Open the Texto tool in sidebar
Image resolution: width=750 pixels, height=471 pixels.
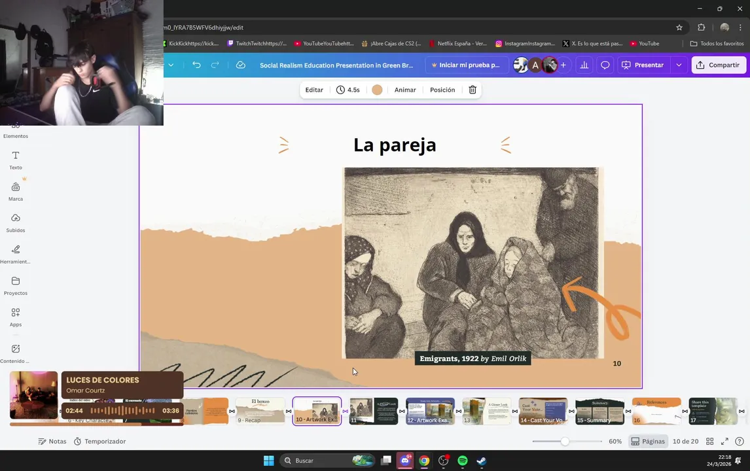[16, 160]
